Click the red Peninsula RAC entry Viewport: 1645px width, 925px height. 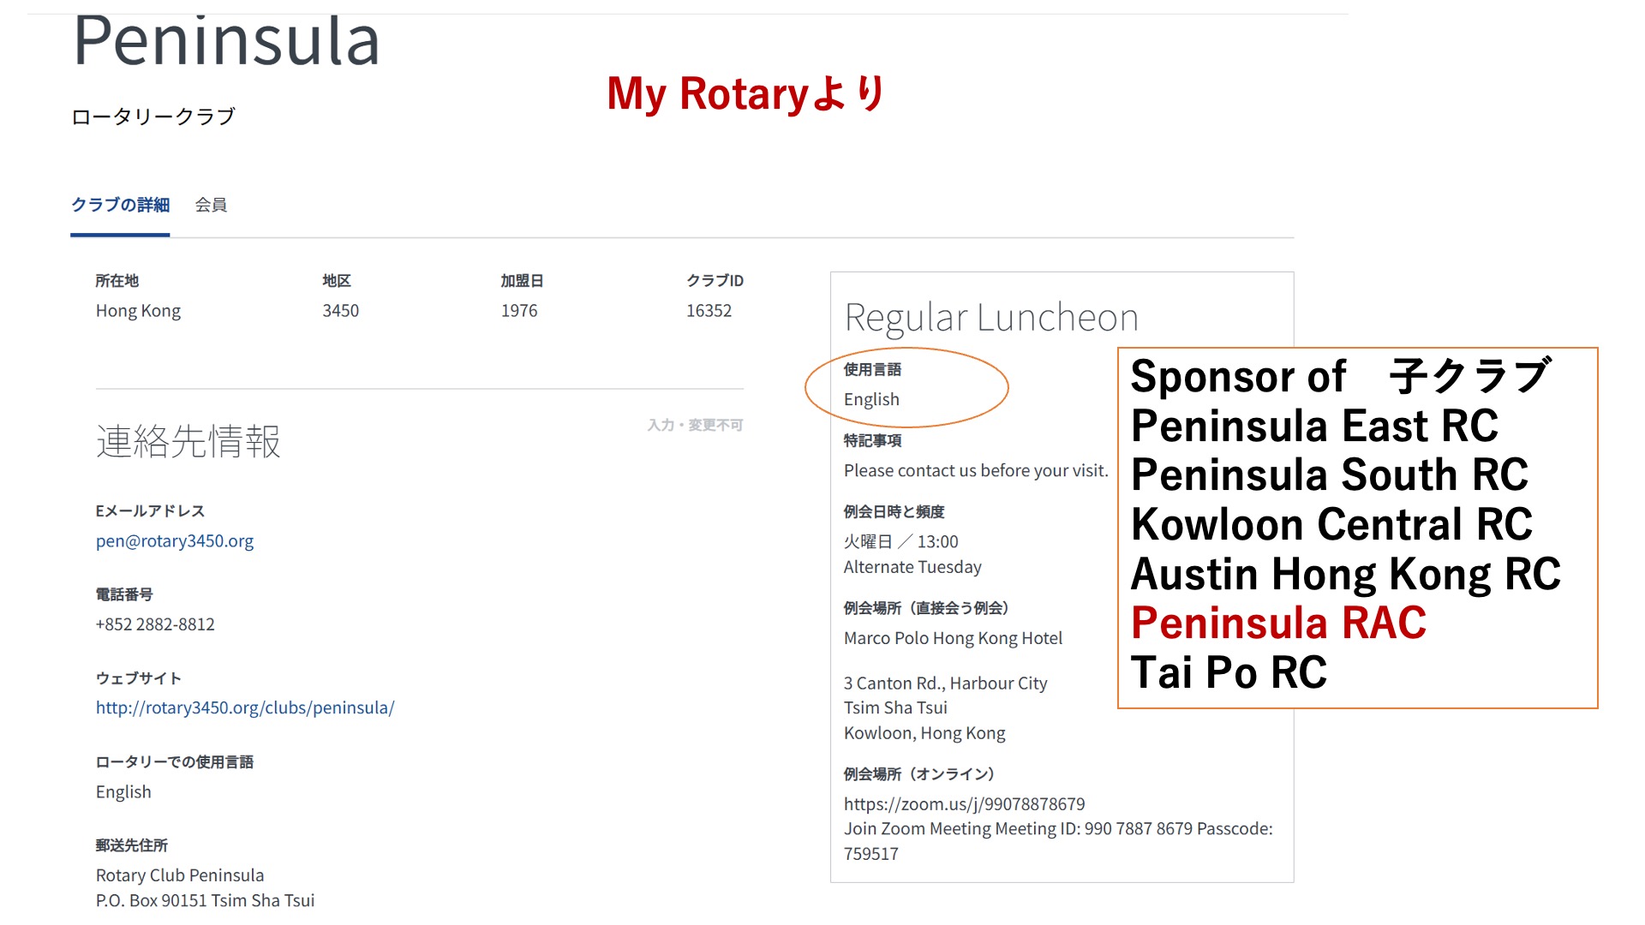(1278, 623)
